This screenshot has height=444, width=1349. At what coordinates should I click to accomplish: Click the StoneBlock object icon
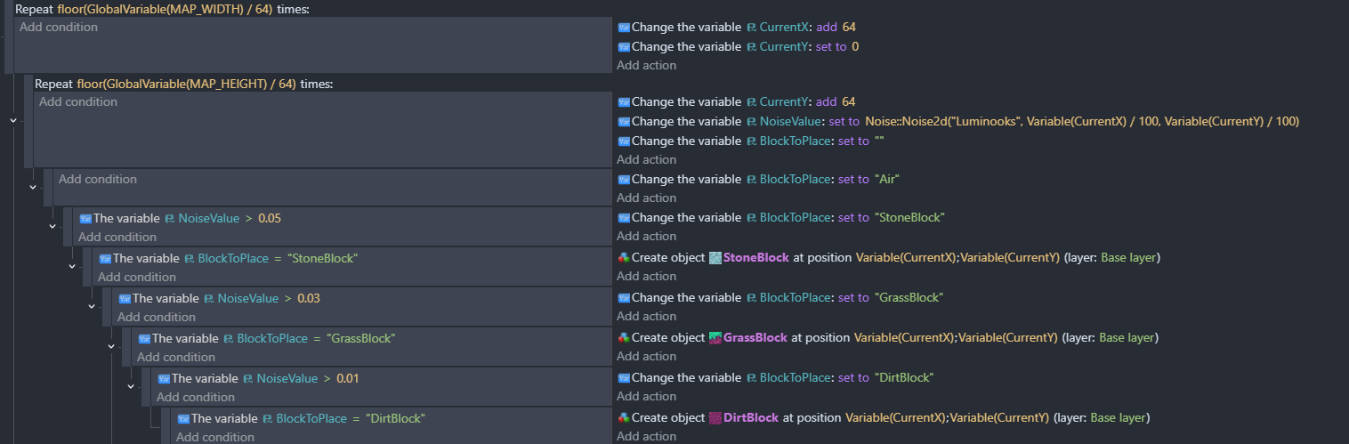715,258
